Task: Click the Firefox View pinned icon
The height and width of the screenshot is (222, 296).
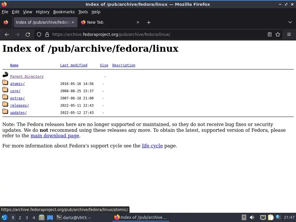Action: coord(6,22)
